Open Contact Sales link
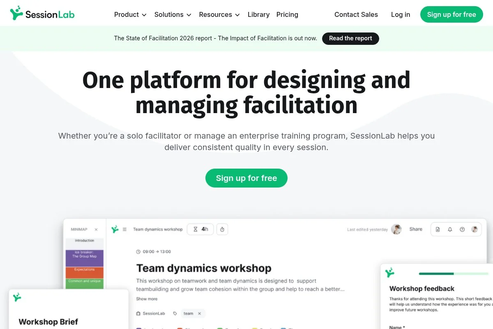This screenshot has width=493, height=329. tap(356, 14)
